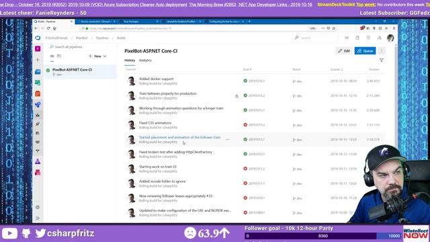Open the user avatar profile menu
This screenshot has width=430, height=242.
(x=390, y=38)
